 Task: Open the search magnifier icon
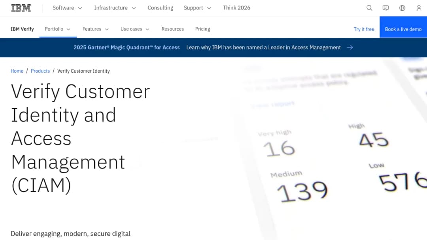(369, 8)
